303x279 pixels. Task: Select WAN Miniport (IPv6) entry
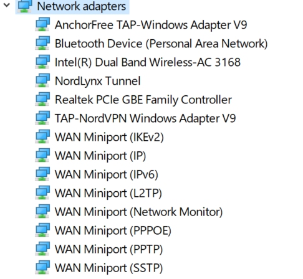click(x=107, y=174)
